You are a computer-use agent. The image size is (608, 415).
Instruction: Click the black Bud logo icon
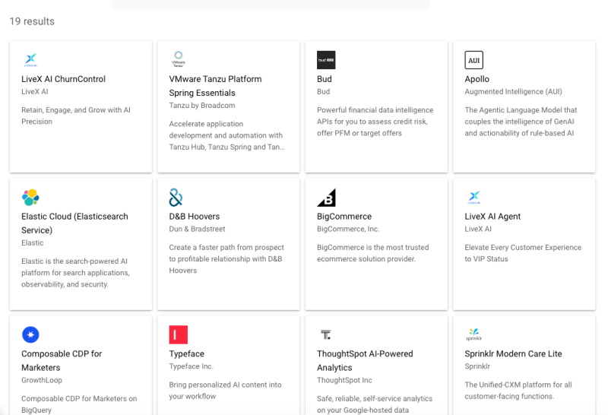point(326,60)
